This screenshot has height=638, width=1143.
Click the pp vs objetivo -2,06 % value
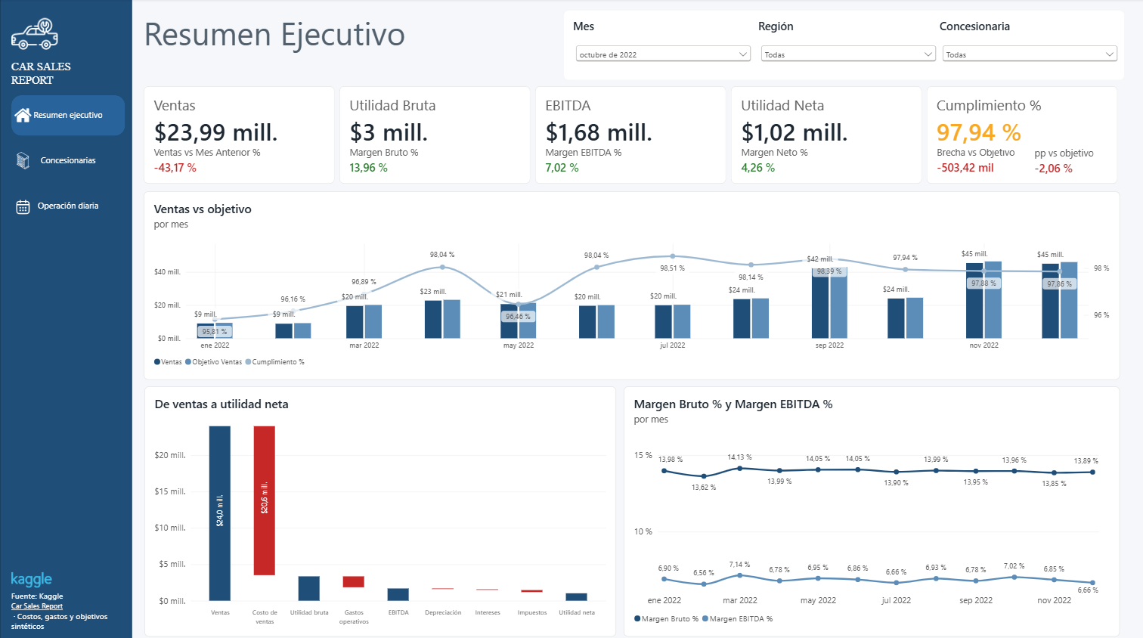click(1054, 169)
